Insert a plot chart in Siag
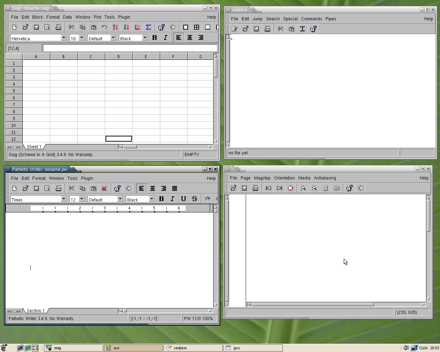 click(x=137, y=27)
